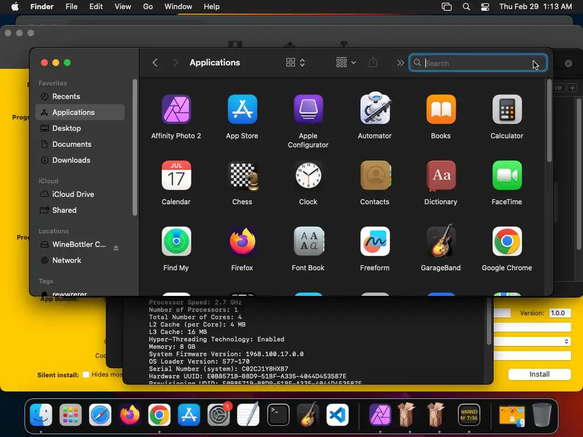Select the Automator app icon
Screen dimensions: 583x437
(375, 109)
